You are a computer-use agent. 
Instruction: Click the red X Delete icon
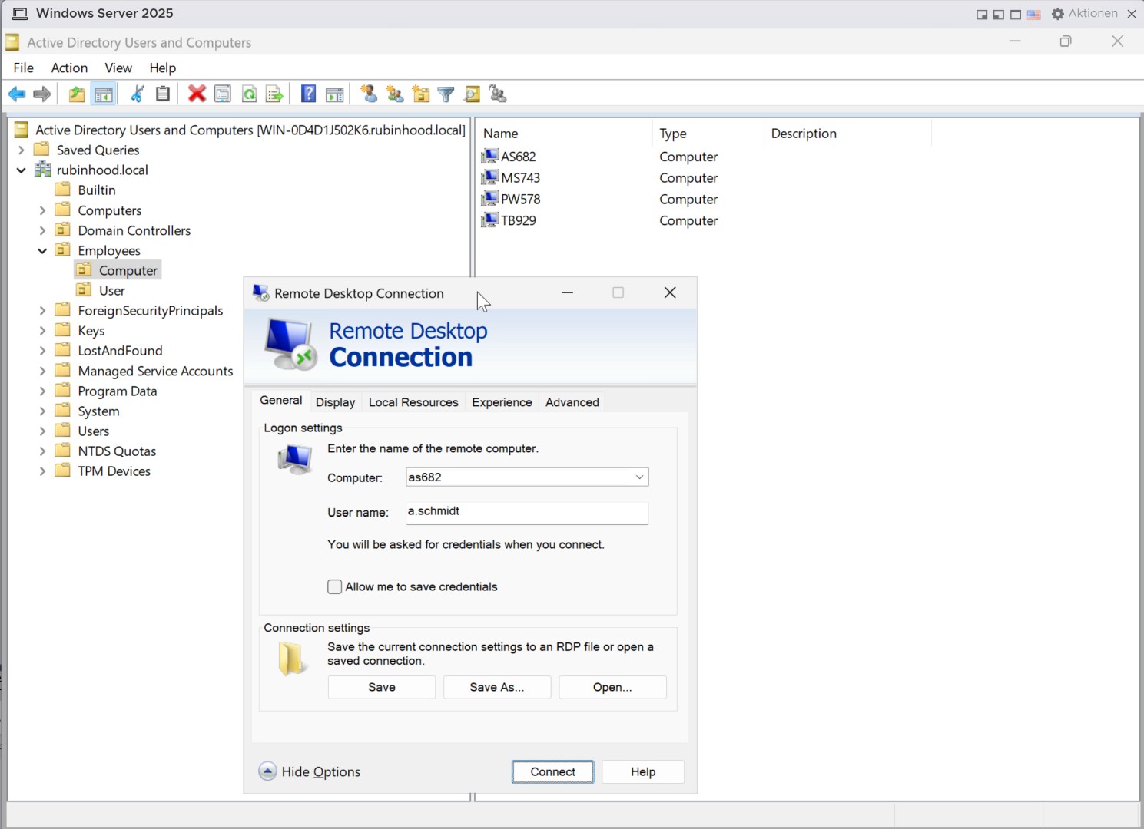[x=197, y=94]
